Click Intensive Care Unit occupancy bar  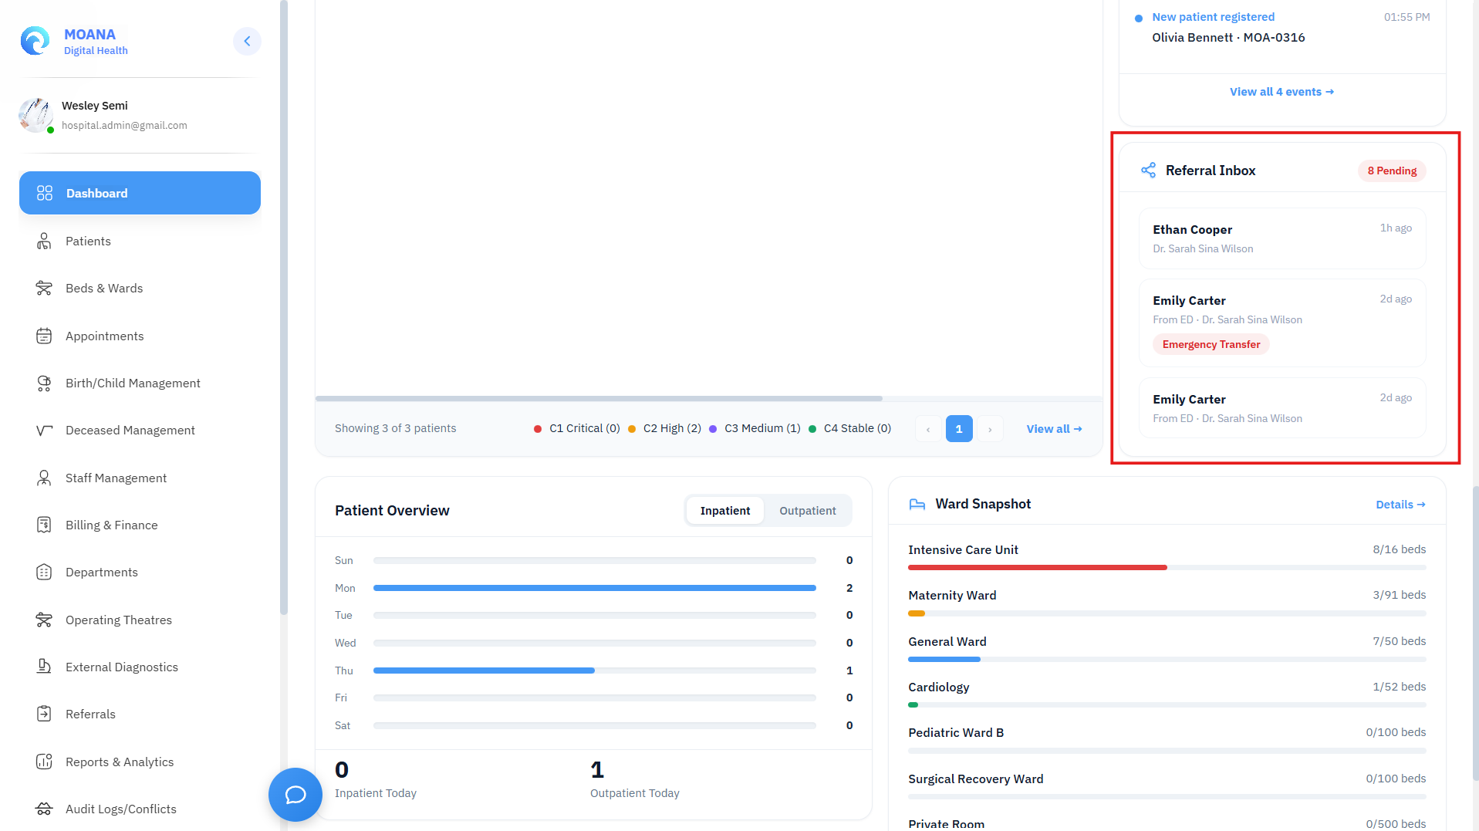click(x=1167, y=568)
